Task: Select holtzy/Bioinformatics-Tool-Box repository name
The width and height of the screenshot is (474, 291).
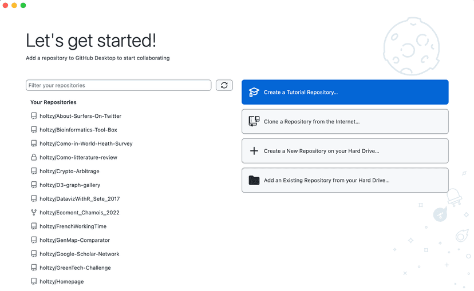Action: tap(78, 130)
